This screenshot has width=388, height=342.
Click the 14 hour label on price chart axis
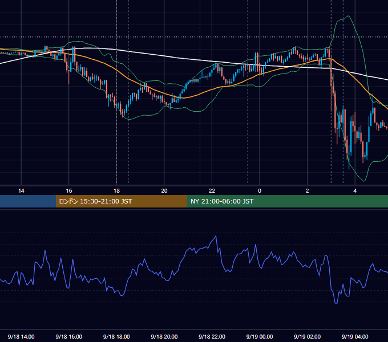tap(21, 191)
